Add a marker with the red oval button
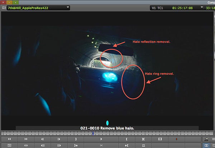 click(x=176, y=139)
